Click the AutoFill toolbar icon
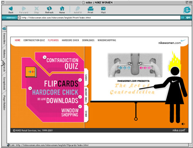The image size is (193, 148). (x=78, y=10)
